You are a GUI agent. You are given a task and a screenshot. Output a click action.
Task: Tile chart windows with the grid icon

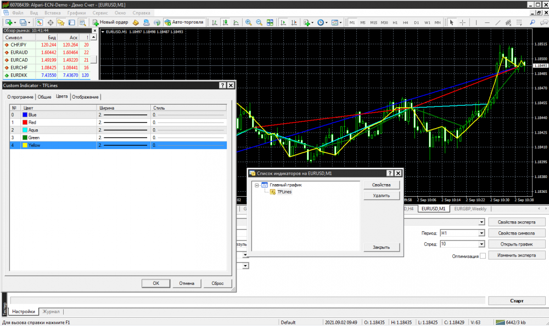tap(270, 22)
